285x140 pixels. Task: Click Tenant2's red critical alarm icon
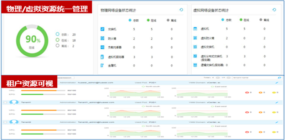click(247, 132)
